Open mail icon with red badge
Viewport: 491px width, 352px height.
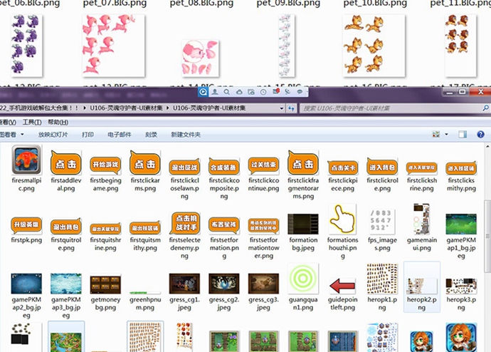(276, 91)
